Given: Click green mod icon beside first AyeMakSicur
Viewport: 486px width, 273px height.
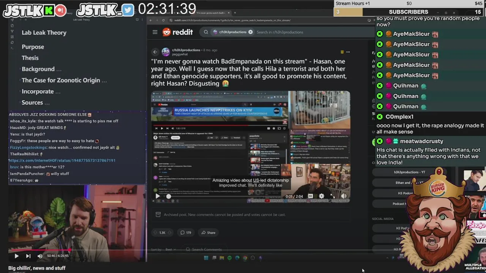Looking at the screenshot, I should 379,34.
